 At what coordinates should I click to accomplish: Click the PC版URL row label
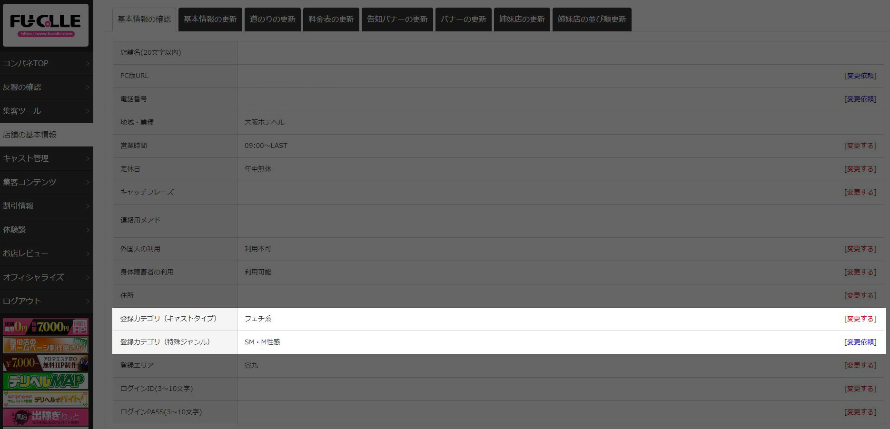coord(135,76)
